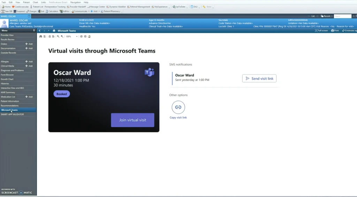Open the Chart menu
The height and width of the screenshot is (197, 357).
(35, 2)
